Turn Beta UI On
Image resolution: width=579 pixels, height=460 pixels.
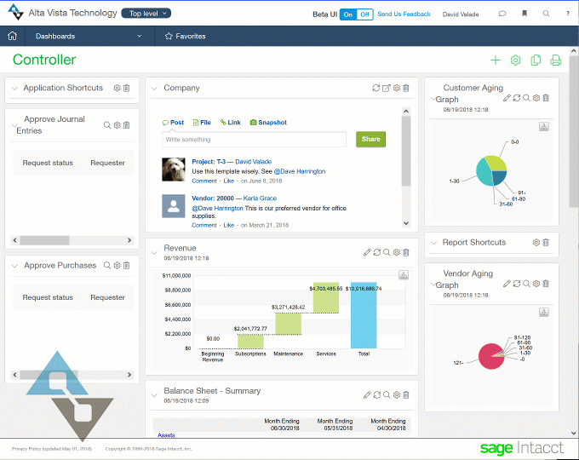(x=348, y=14)
